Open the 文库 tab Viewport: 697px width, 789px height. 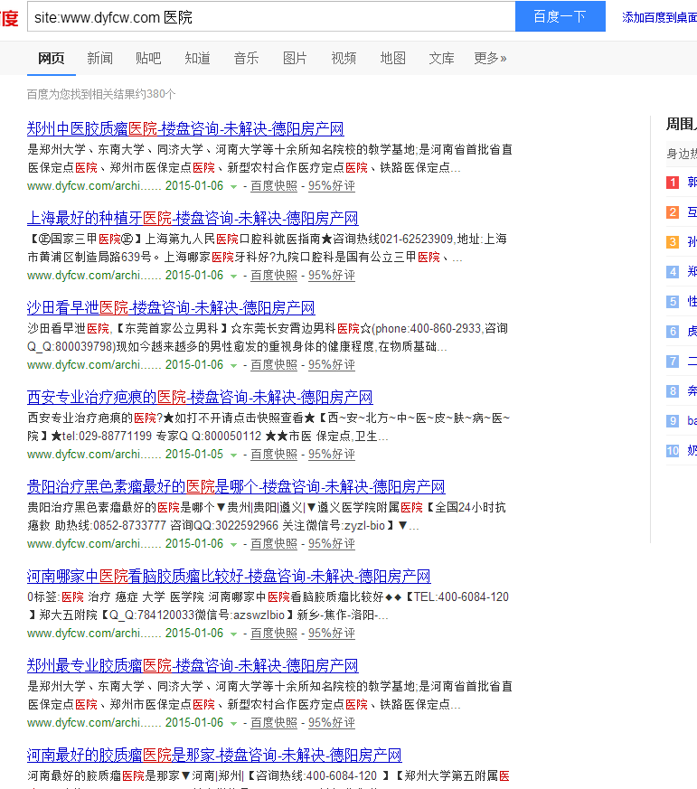(441, 59)
